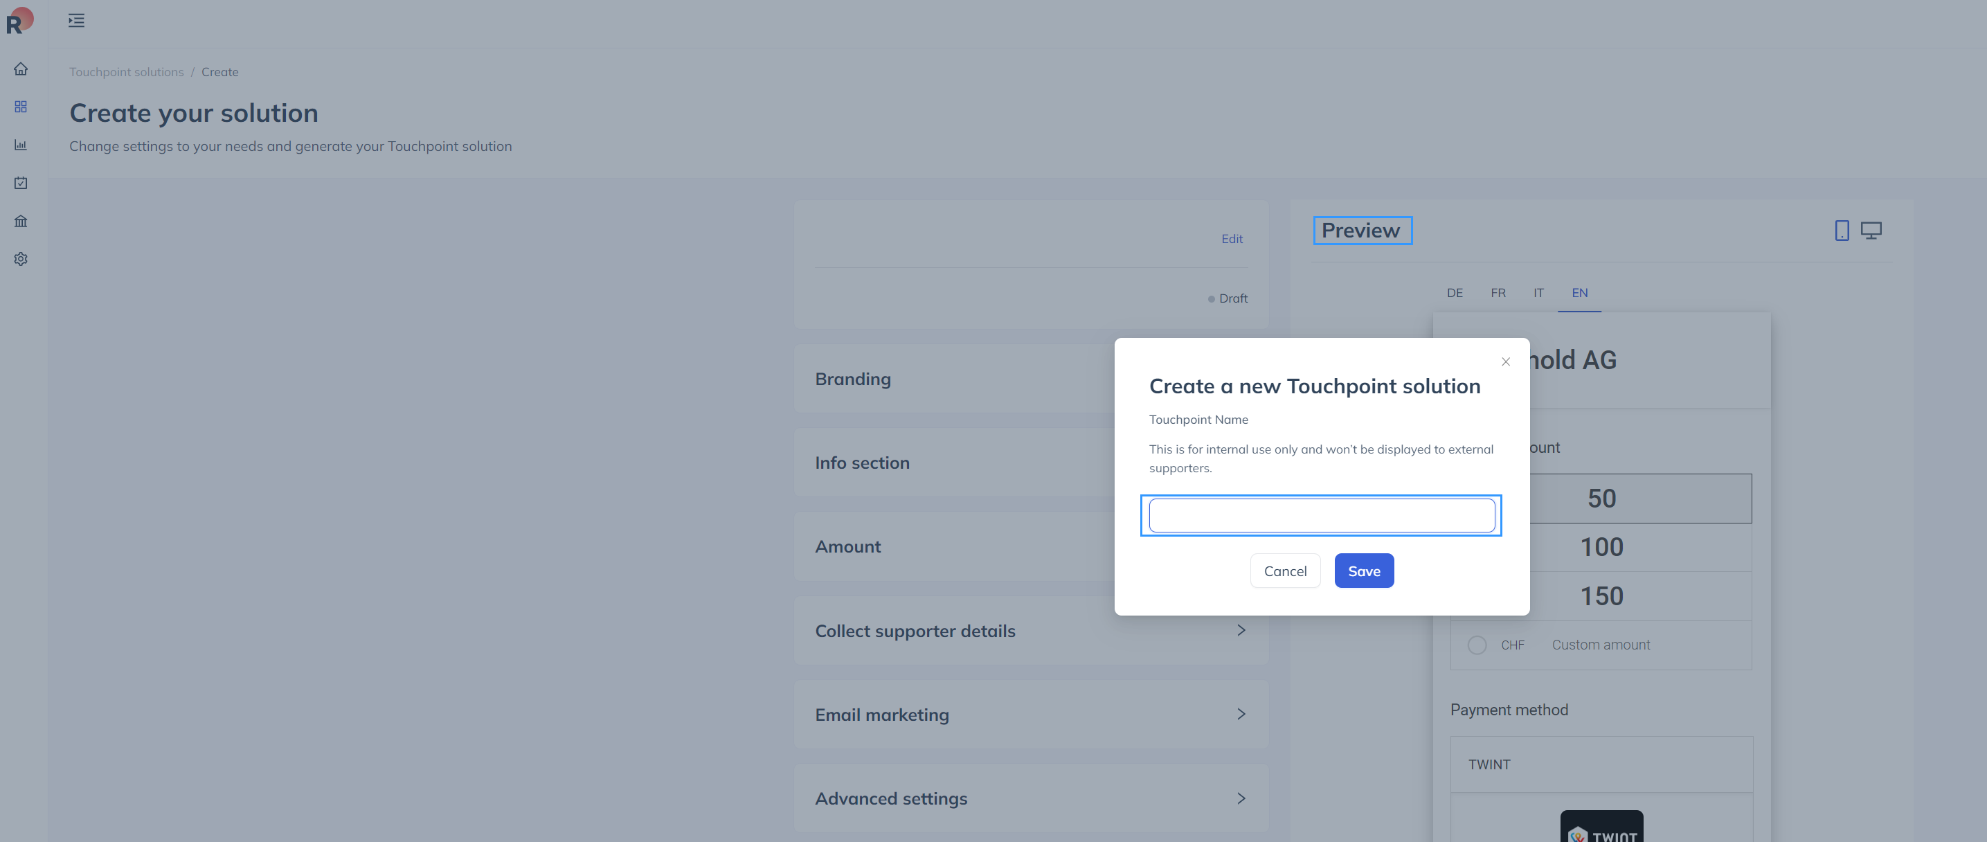Image resolution: width=1987 pixels, height=842 pixels.
Task: Open the bank building sidebar icon
Action: point(21,222)
